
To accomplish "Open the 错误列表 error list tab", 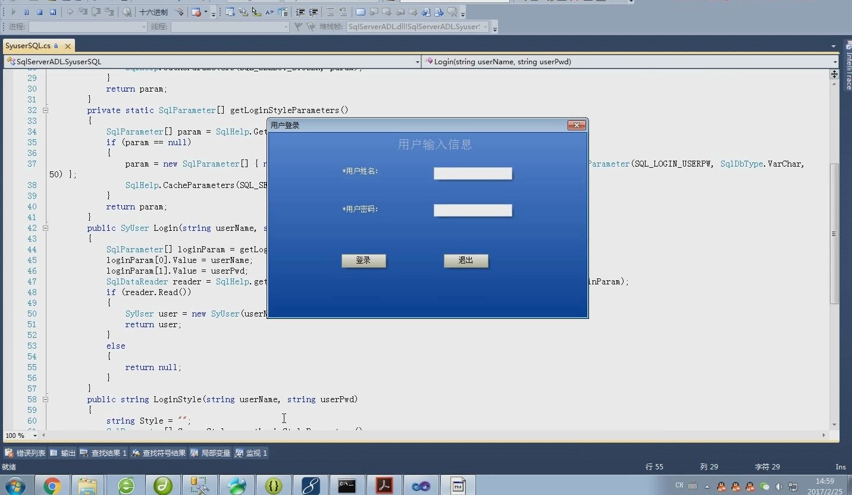I will (x=26, y=453).
